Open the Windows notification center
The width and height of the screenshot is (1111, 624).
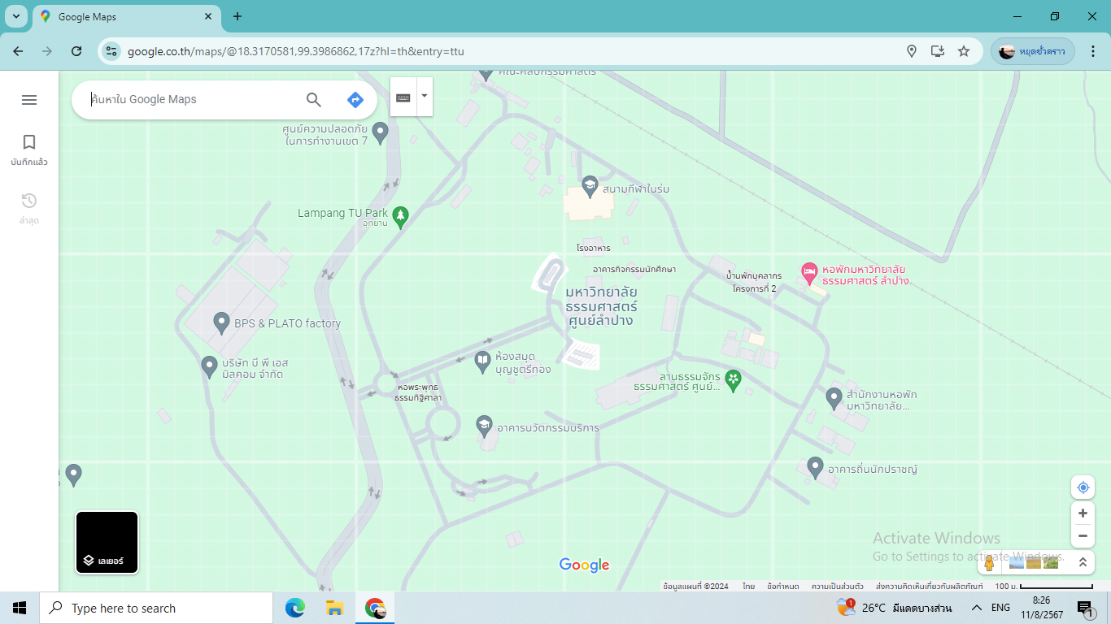click(1084, 609)
